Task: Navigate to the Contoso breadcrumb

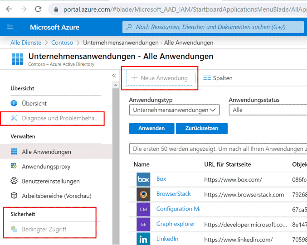Action: click(x=62, y=43)
